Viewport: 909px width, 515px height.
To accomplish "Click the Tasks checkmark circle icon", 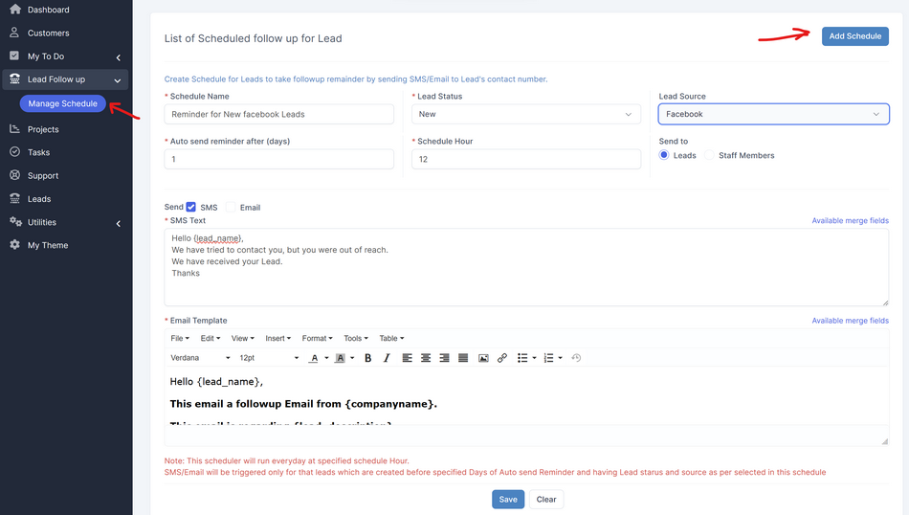I will coord(14,152).
